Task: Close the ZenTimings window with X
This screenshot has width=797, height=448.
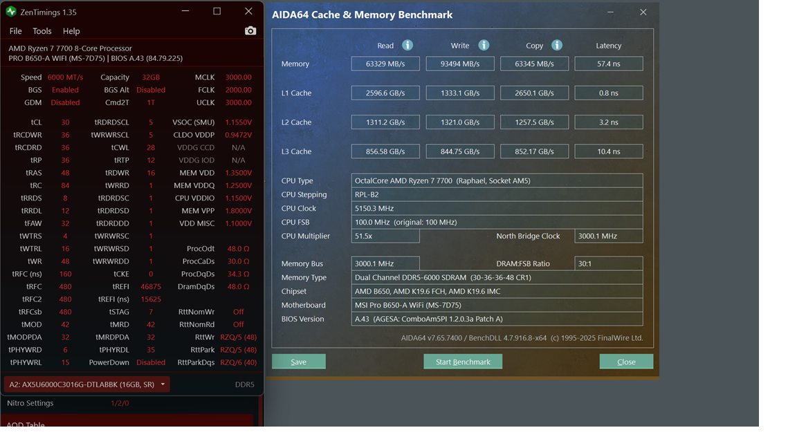Action: click(248, 11)
